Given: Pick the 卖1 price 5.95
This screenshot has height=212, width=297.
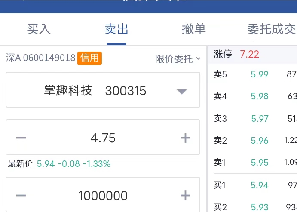Looking at the screenshot, I should [x=260, y=163].
